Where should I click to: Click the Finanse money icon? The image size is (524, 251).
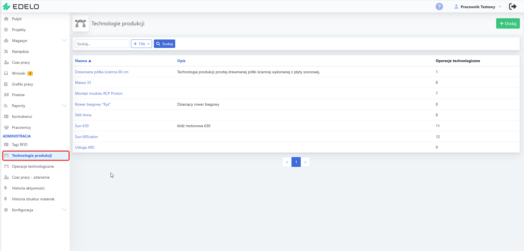tap(6, 95)
